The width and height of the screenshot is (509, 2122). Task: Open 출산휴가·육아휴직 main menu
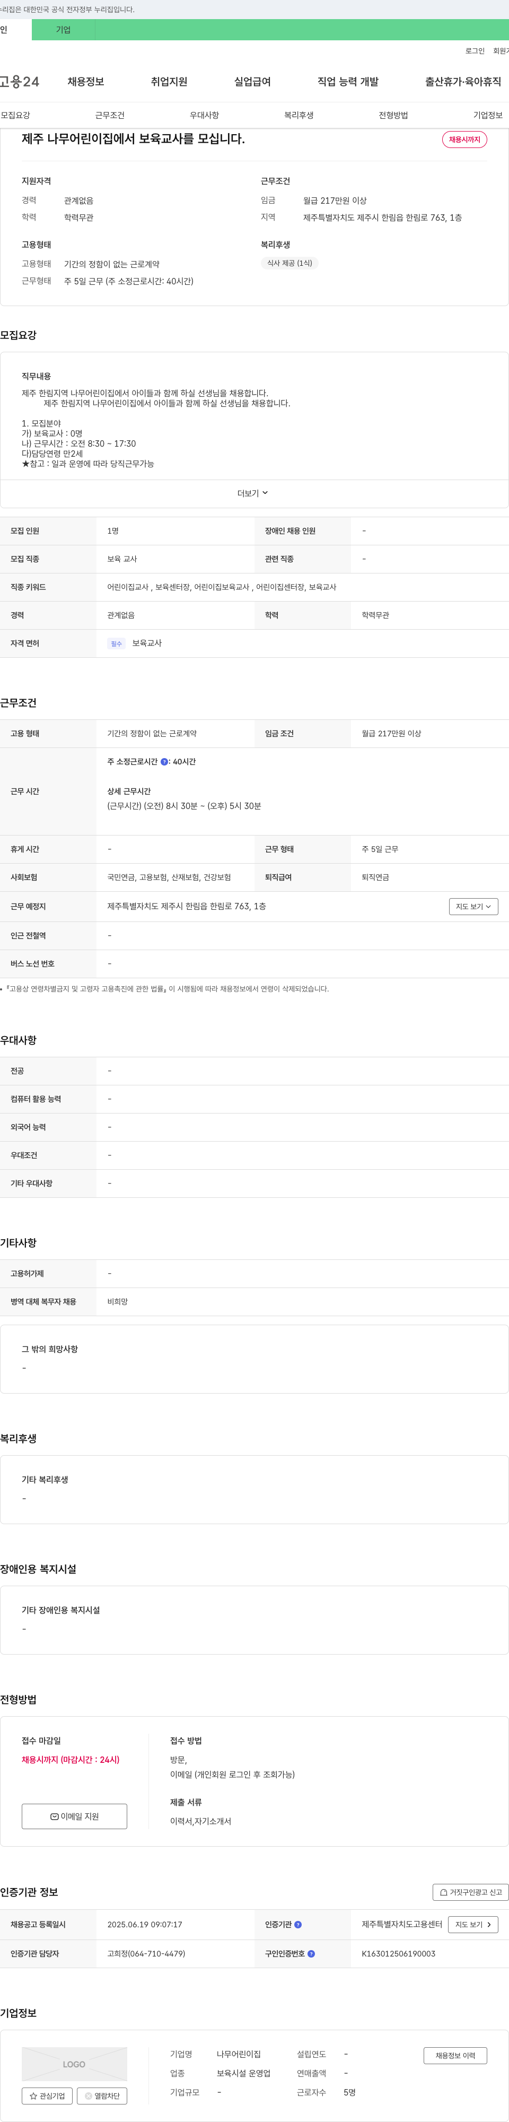point(463,82)
